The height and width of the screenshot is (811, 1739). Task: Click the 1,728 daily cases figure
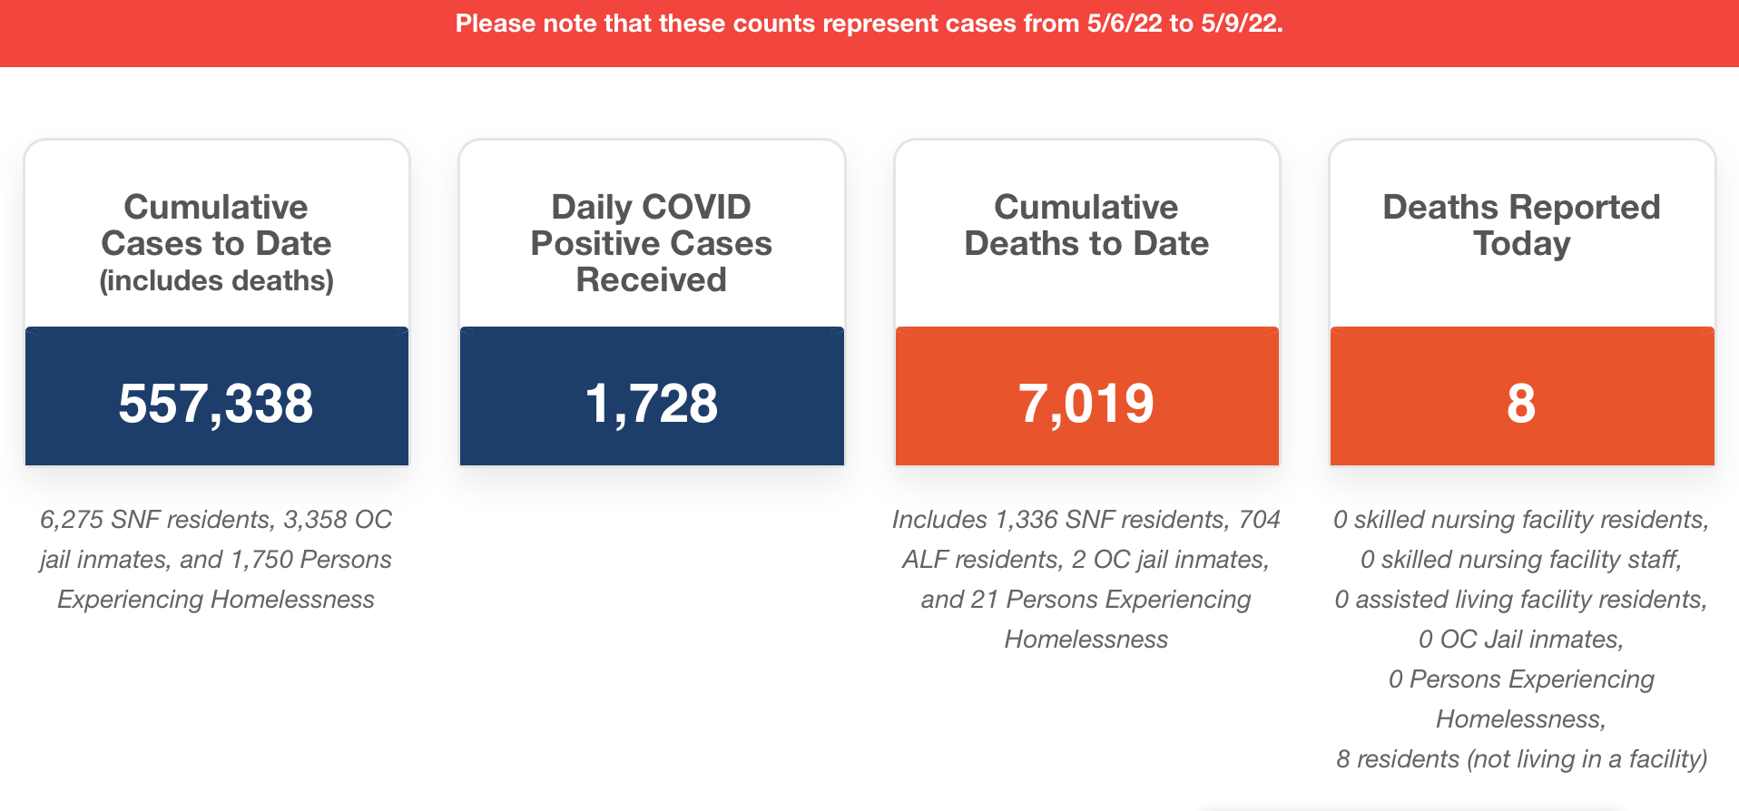click(x=652, y=403)
